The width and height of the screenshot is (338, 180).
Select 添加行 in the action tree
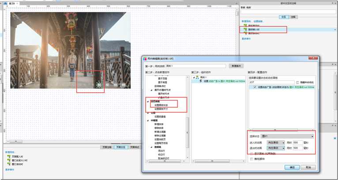161,151
